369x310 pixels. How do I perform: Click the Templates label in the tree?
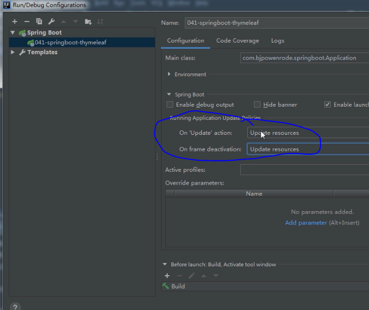43,52
